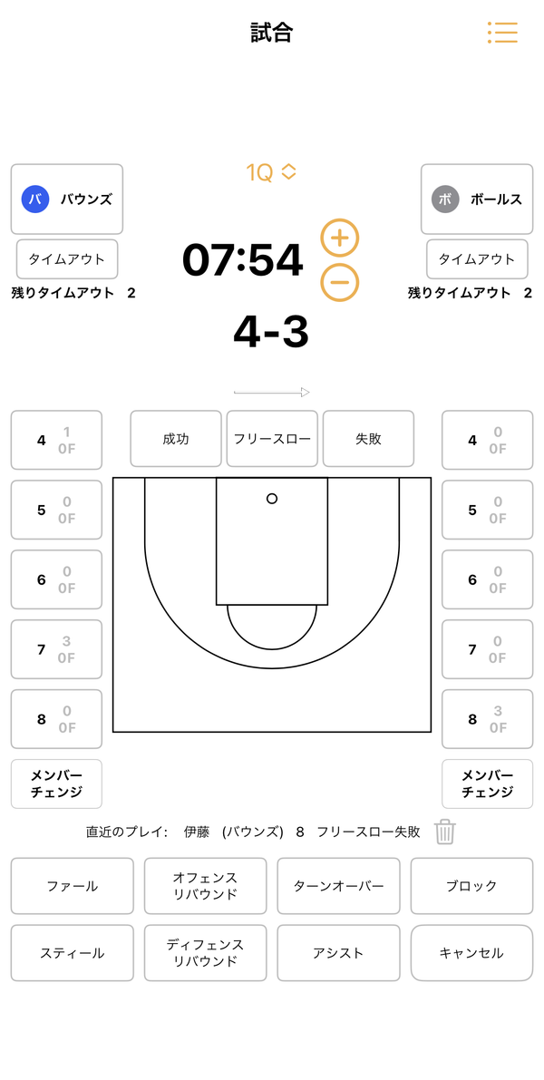The width and height of the screenshot is (544, 1080).
Task: Tap the キャンセル button
Action: [x=471, y=953]
